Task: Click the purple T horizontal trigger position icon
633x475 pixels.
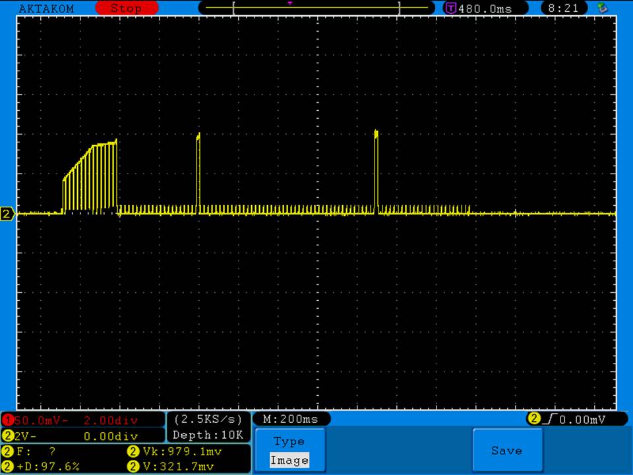Action: click(451, 9)
